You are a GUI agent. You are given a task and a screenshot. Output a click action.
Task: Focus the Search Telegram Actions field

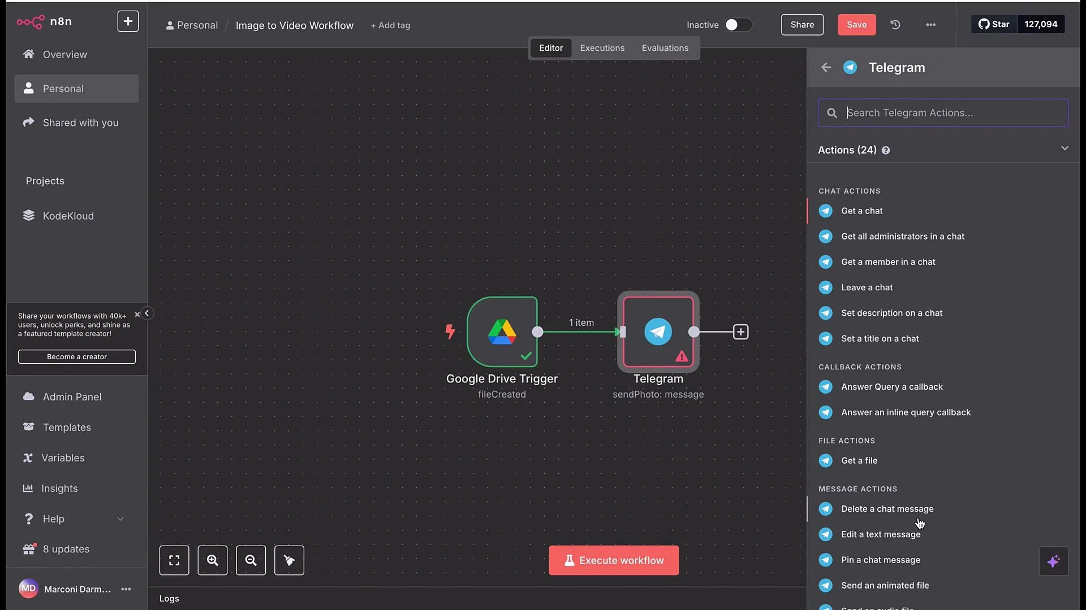943,113
